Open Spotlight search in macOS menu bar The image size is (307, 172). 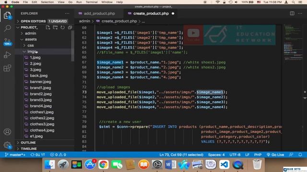click(x=293, y=2)
